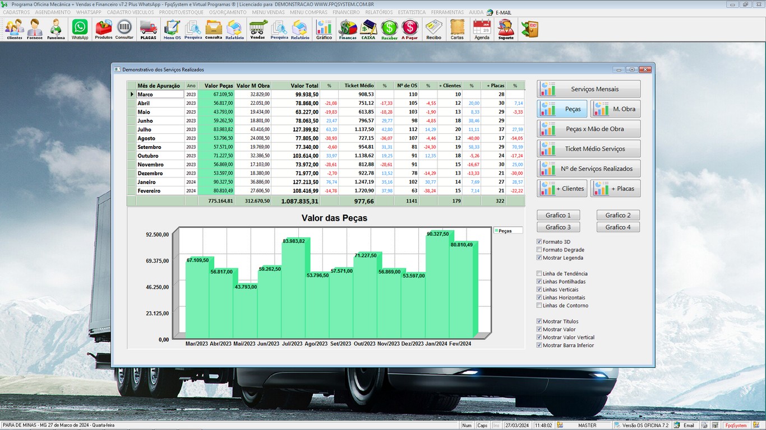
Task: Open the Consulta folder icon
Action: click(x=214, y=29)
